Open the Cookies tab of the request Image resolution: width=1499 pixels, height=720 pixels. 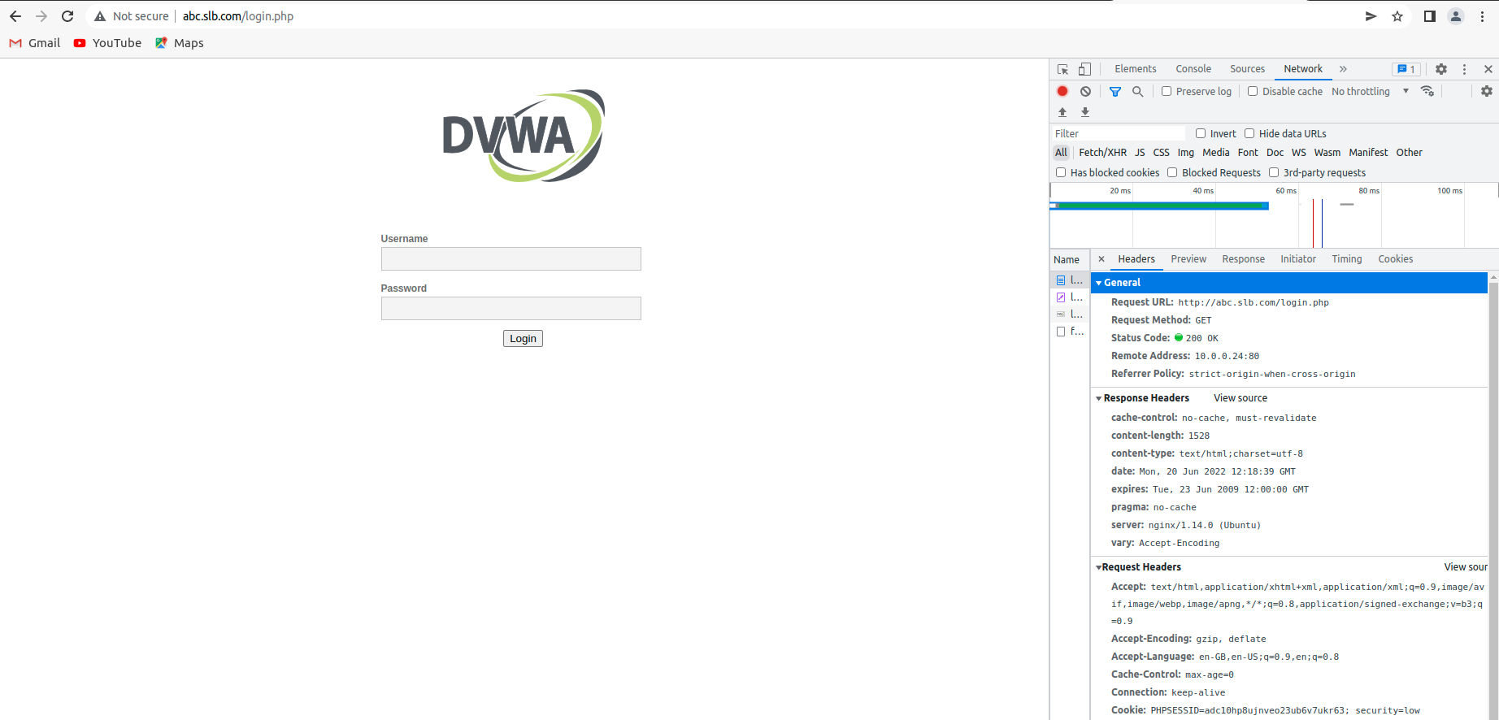(x=1395, y=259)
